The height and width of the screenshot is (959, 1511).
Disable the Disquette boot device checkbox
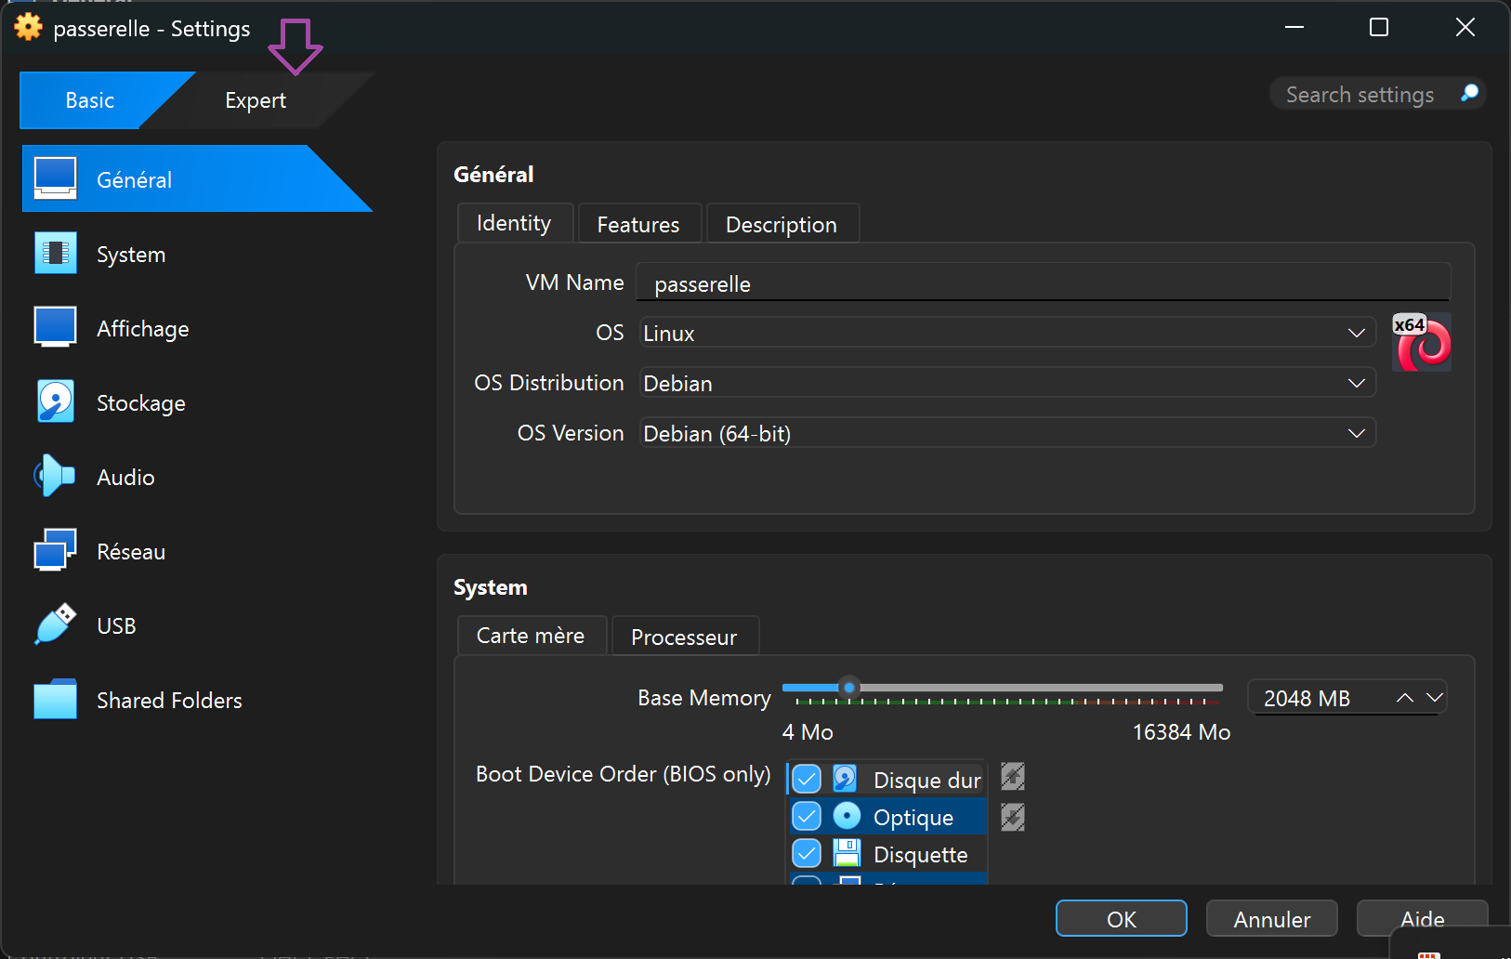click(x=807, y=853)
